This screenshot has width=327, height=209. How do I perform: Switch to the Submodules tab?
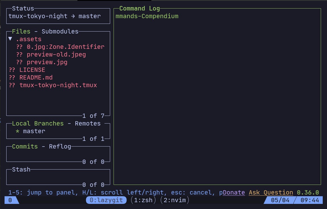60,32
